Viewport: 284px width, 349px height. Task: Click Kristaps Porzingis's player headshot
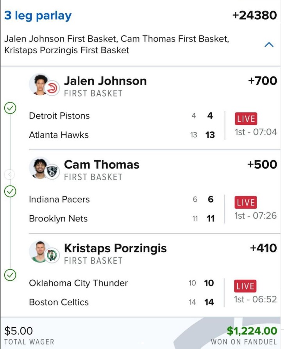(x=39, y=251)
